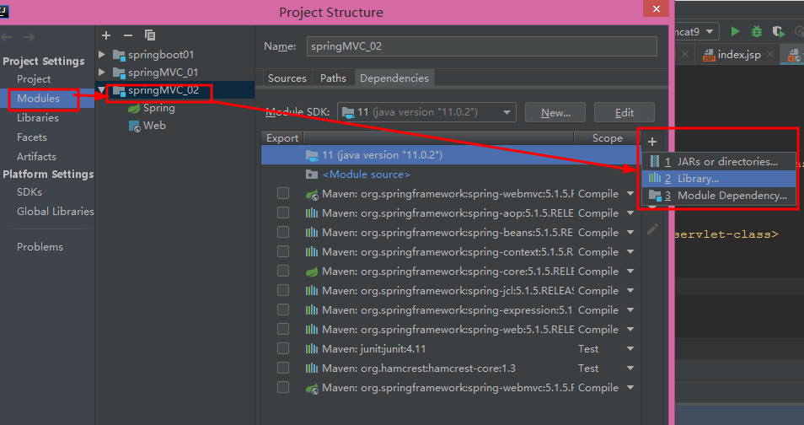This screenshot has height=425, width=804.
Task: Select the Spring facet under springMVC_02
Action: coord(152,108)
